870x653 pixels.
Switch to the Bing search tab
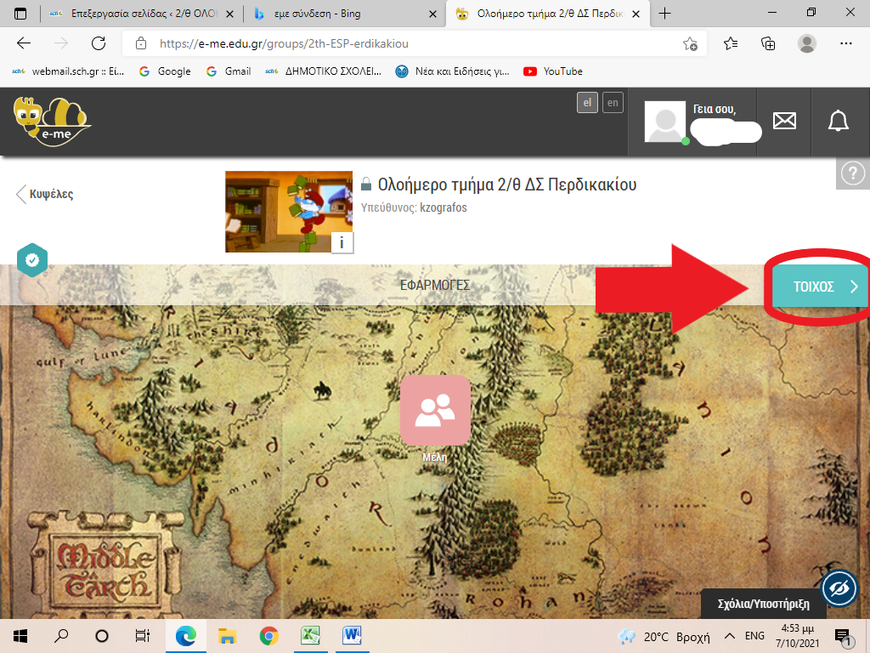point(340,14)
